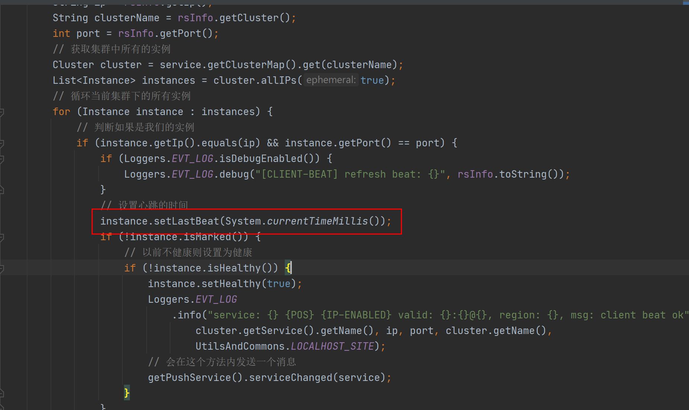689x410 pixels.
Task: Click the "[CLIENT-BEAT] refresh beat: {}" string
Action: click(350, 174)
